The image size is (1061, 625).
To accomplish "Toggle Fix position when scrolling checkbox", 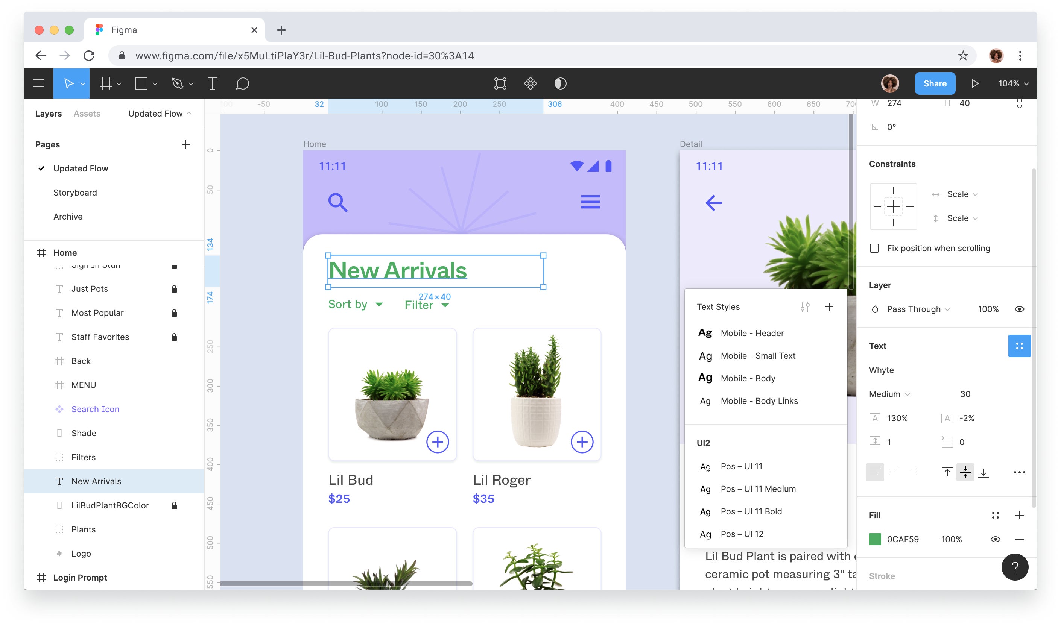I will coord(876,248).
